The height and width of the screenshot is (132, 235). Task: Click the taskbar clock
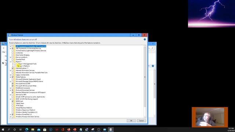point(231,129)
